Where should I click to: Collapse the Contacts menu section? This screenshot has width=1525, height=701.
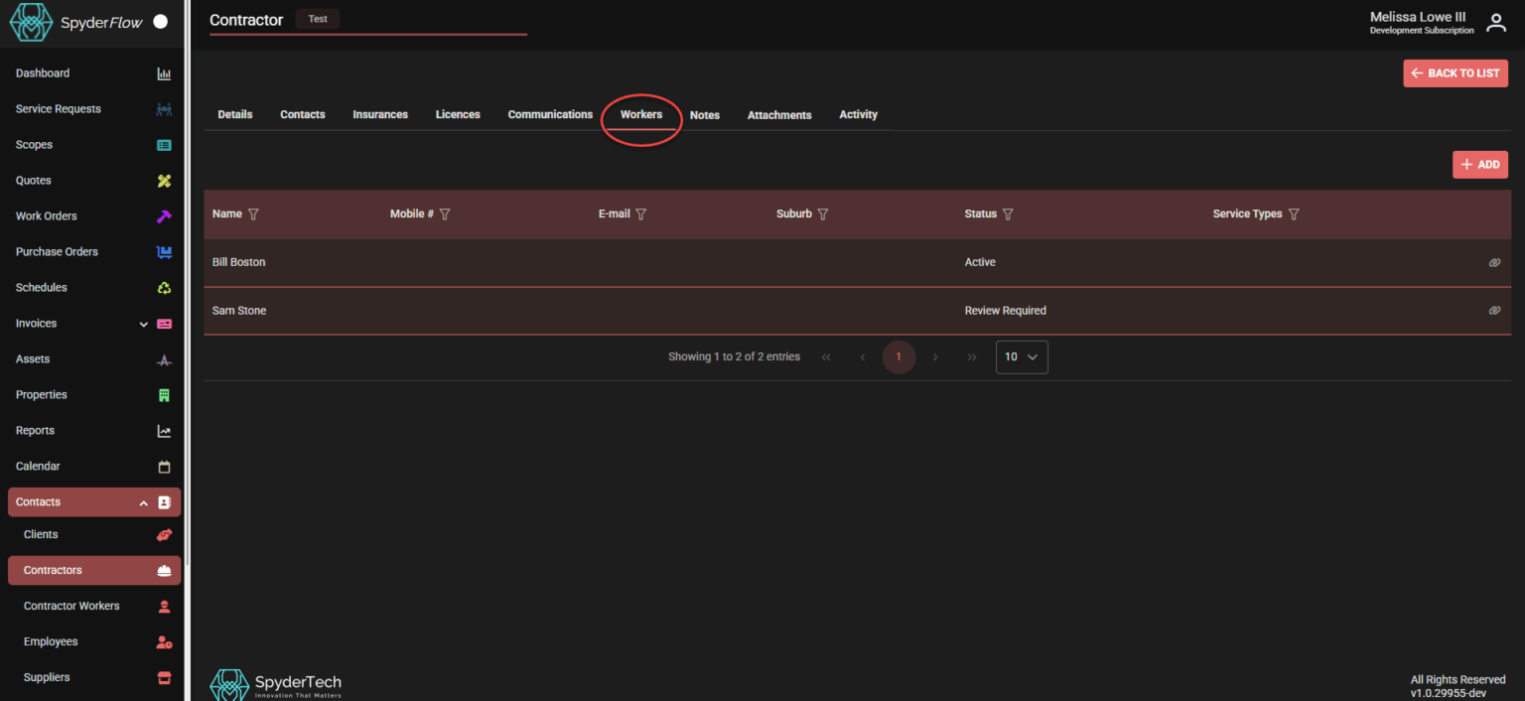click(144, 503)
